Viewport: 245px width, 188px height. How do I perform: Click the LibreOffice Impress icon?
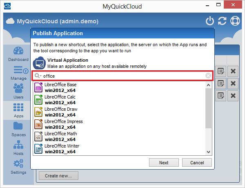coord(38,124)
